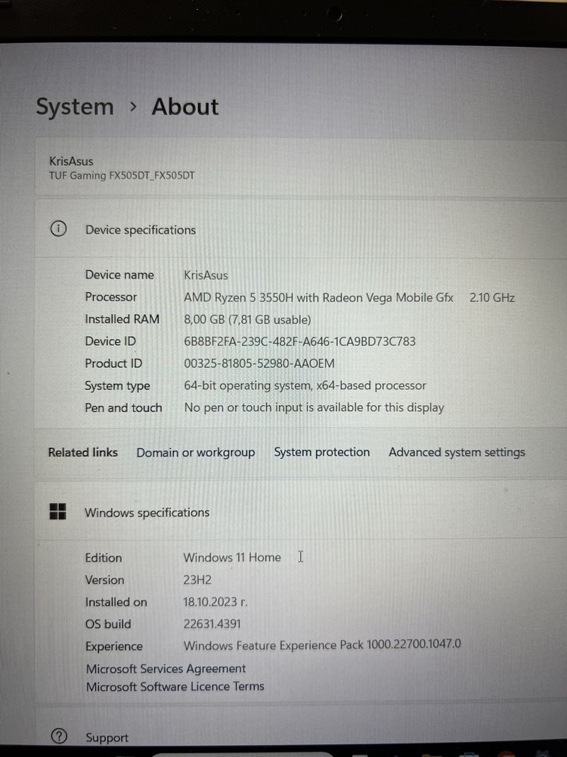Collapse the Windows specifications section

coord(300,512)
